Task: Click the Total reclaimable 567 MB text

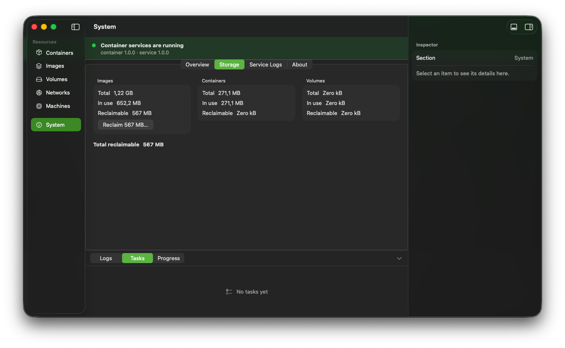Action: (128, 144)
